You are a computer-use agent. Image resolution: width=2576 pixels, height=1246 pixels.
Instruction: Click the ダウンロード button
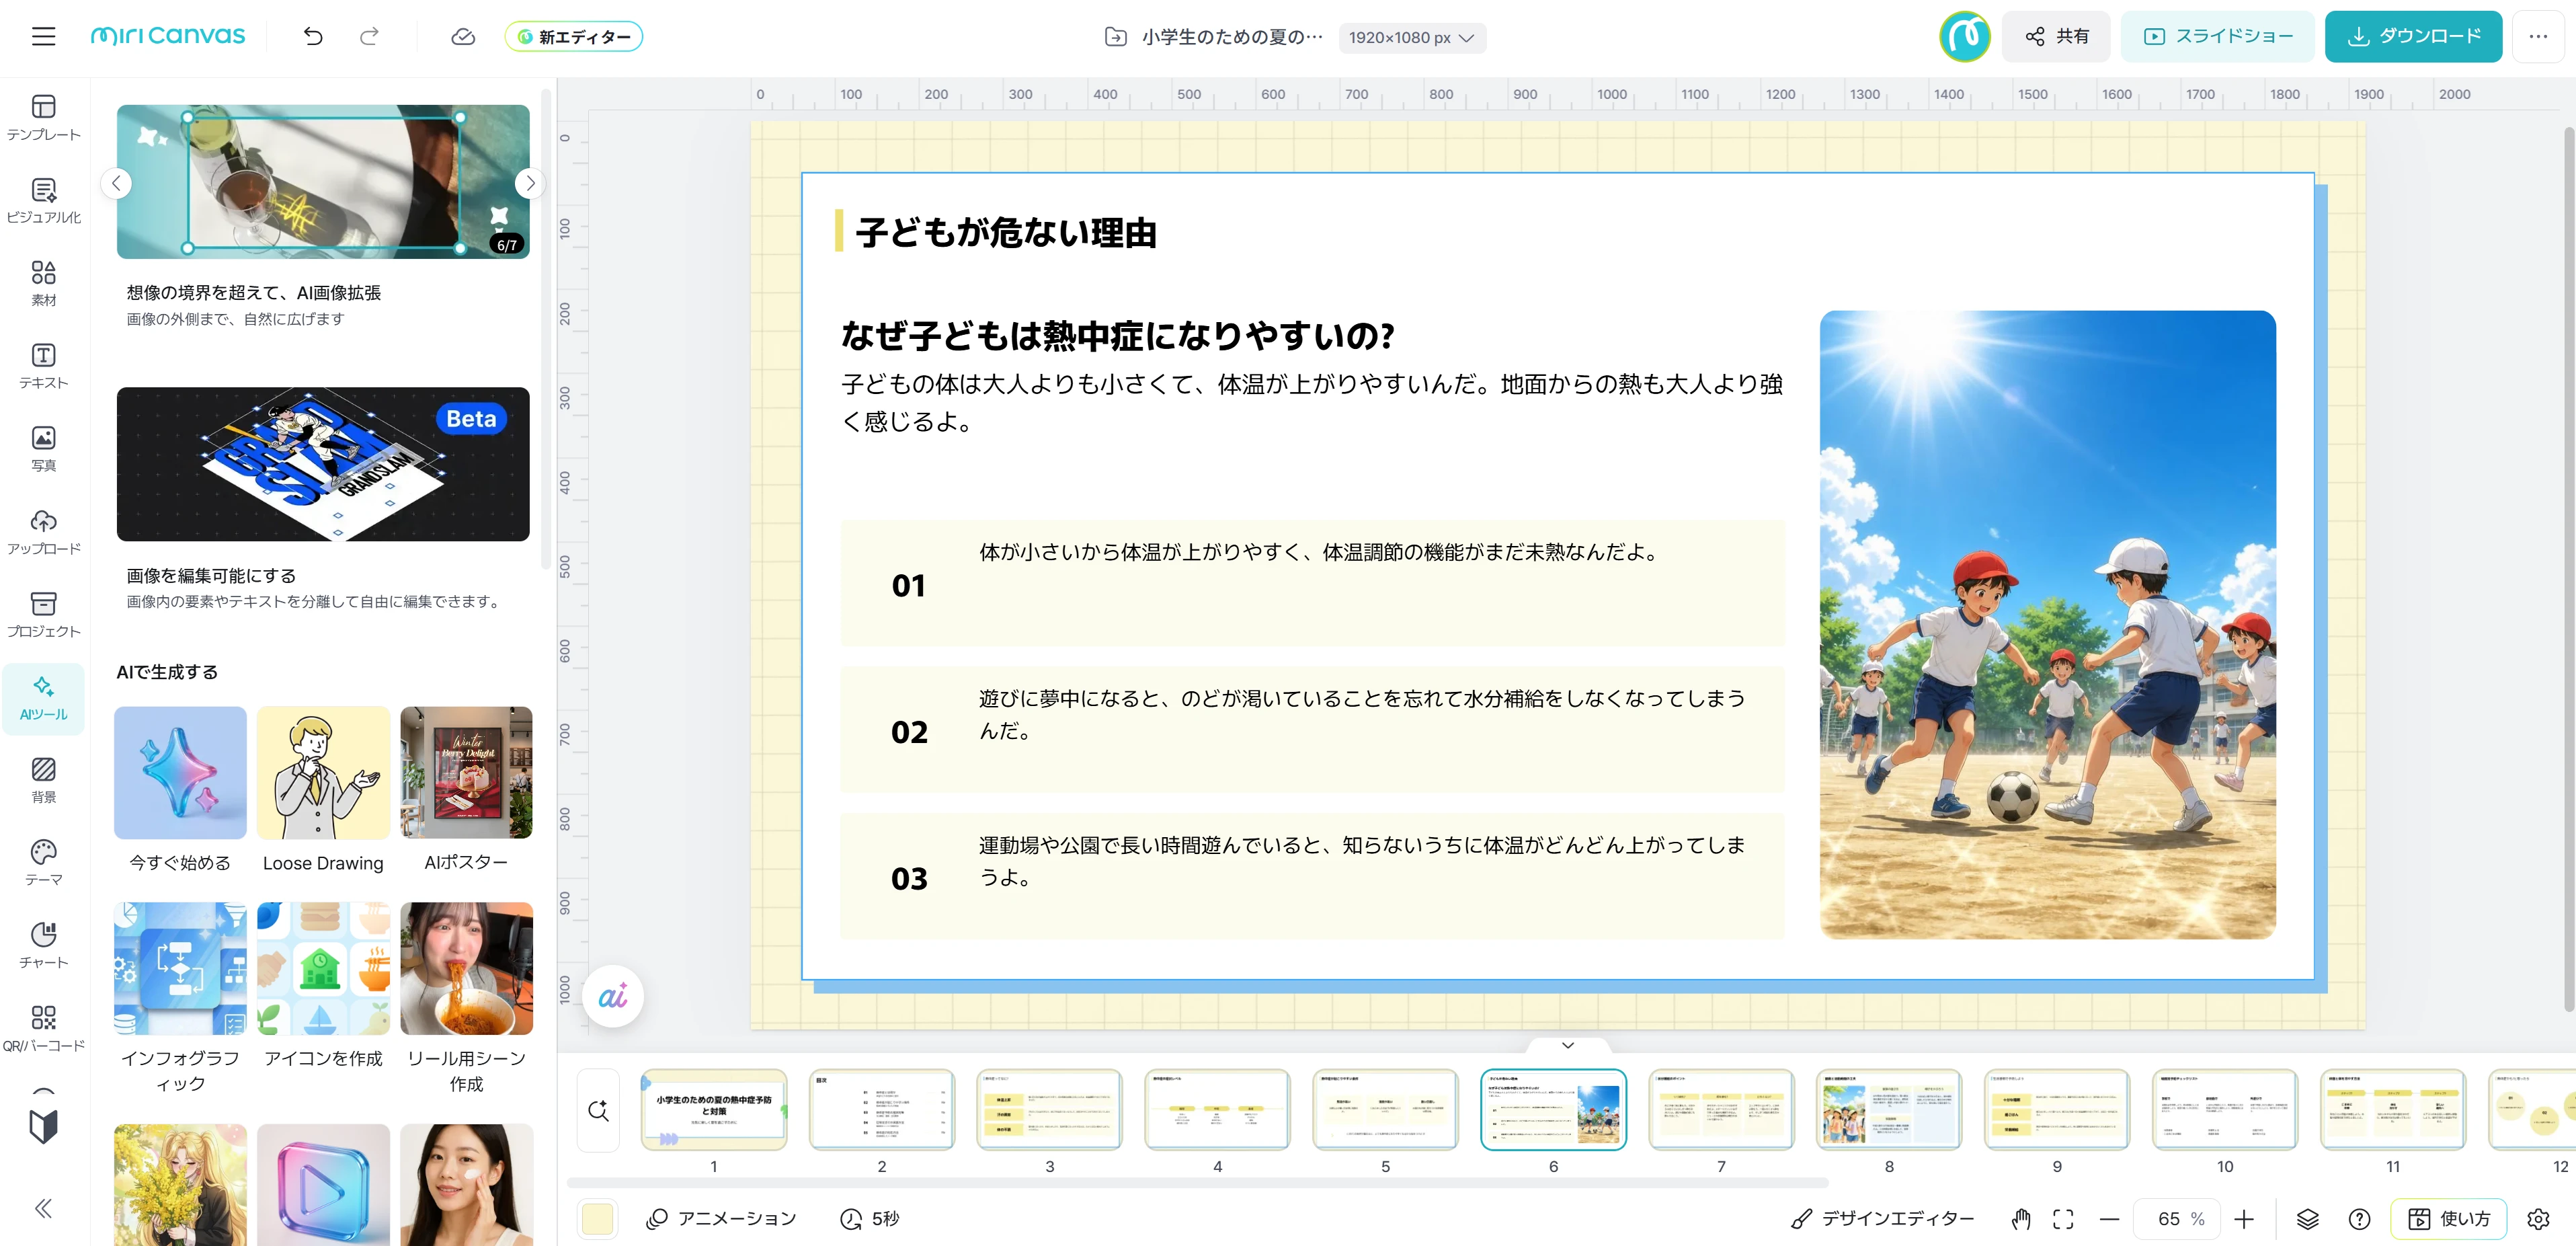click(2413, 37)
